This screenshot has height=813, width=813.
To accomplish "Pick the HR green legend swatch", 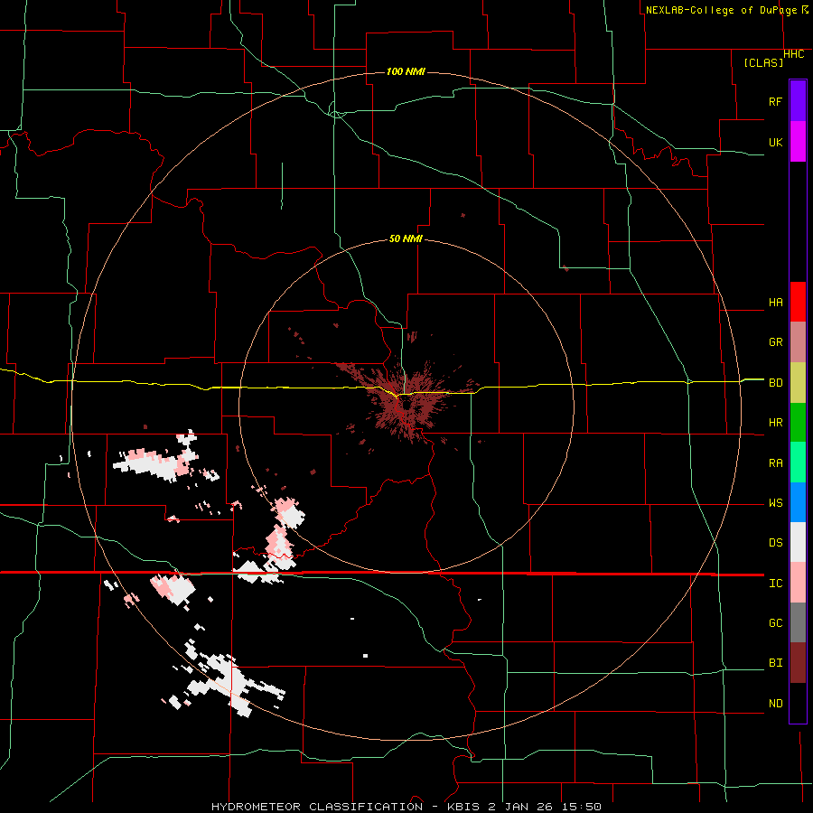I will click(798, 423).
